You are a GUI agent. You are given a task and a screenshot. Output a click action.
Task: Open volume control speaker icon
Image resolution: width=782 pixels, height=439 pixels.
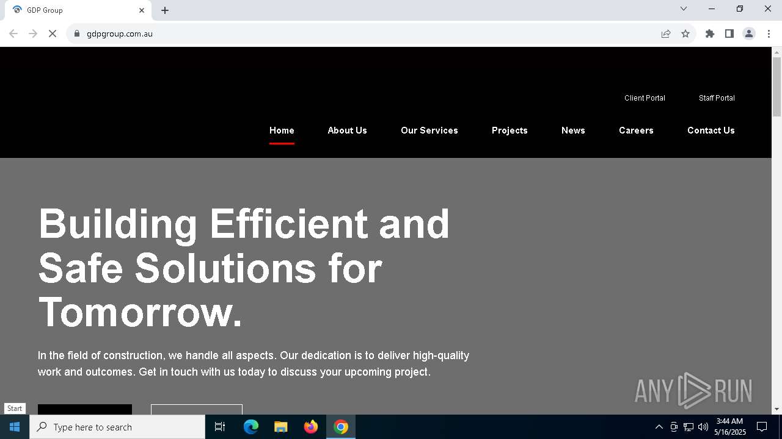(703, 427)
